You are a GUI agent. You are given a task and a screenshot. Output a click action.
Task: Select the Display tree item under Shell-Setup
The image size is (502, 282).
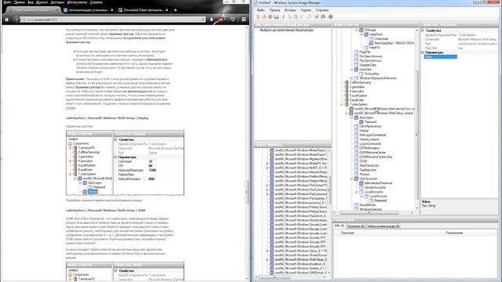pyautogui.click(x=364, y=131)
